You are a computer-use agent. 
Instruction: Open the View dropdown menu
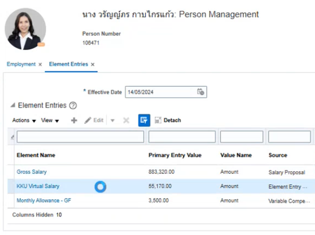click(50, 120)
